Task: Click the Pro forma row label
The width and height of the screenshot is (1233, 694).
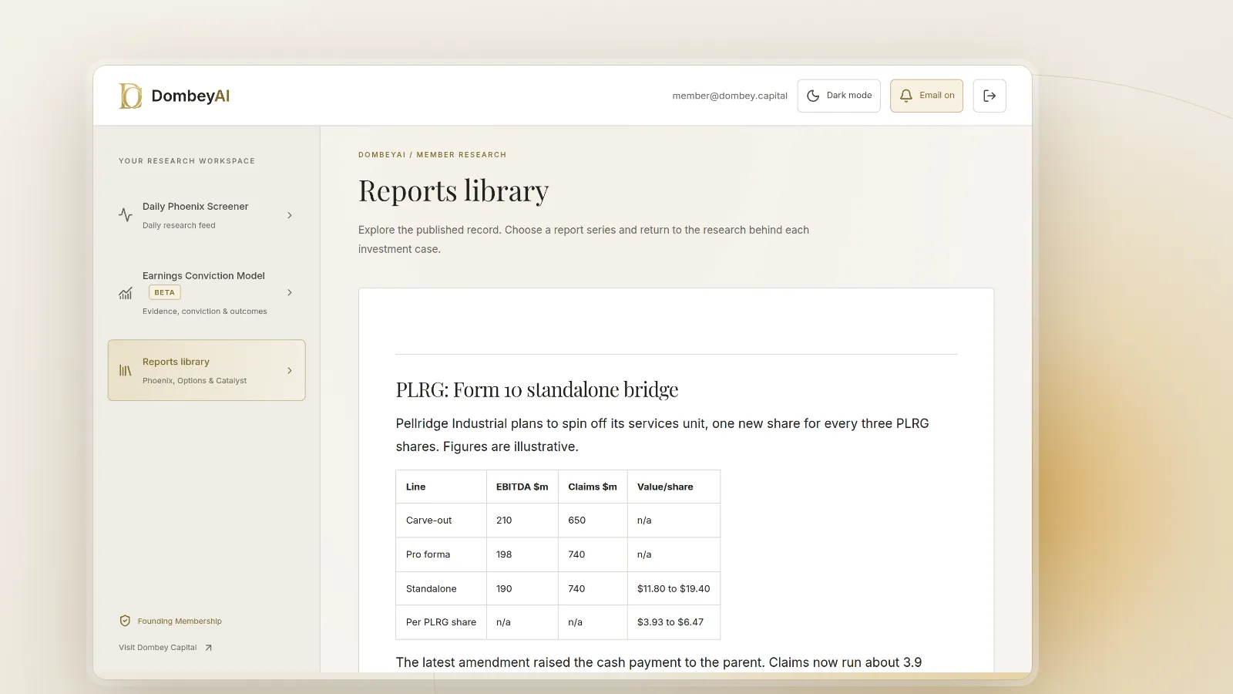Action: (x=428, y=554)
